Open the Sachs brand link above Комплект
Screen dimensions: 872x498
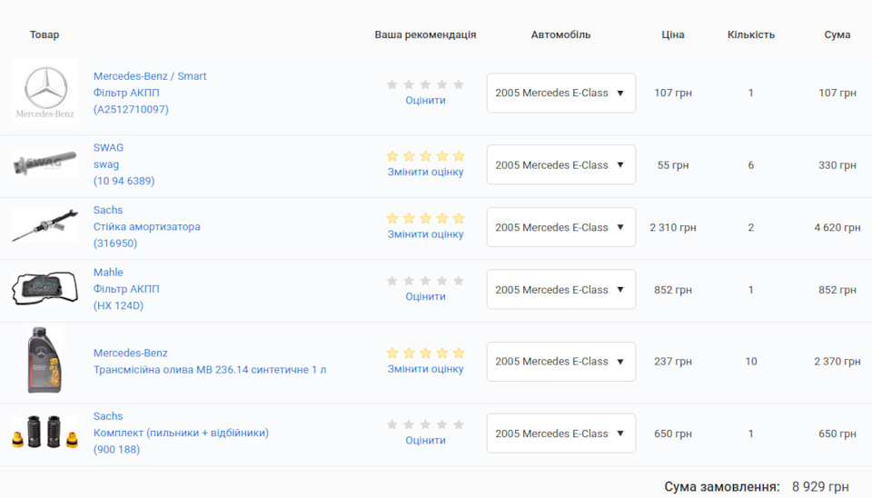coord(108,416)
